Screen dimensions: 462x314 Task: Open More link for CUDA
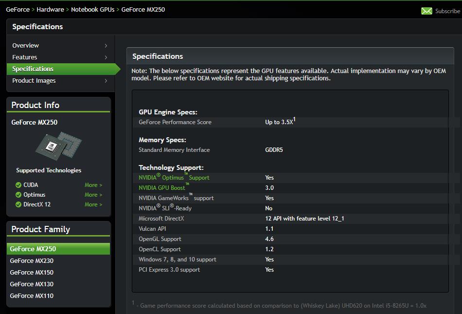tap(93, 185)
